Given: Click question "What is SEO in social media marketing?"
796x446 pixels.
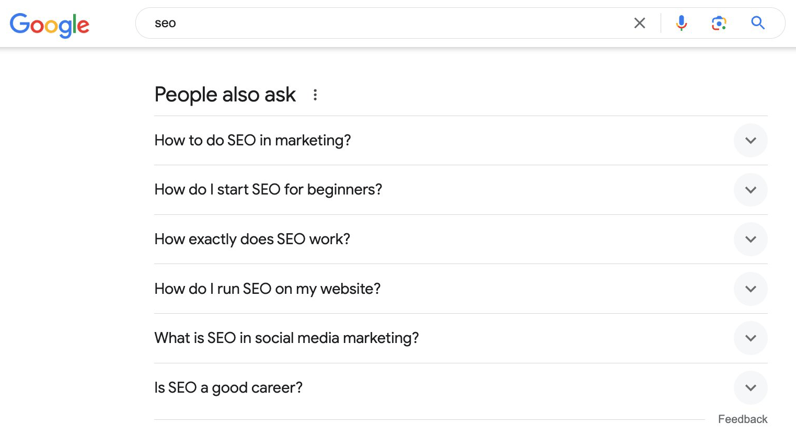Looking at the screenshot, I should 286,338.
